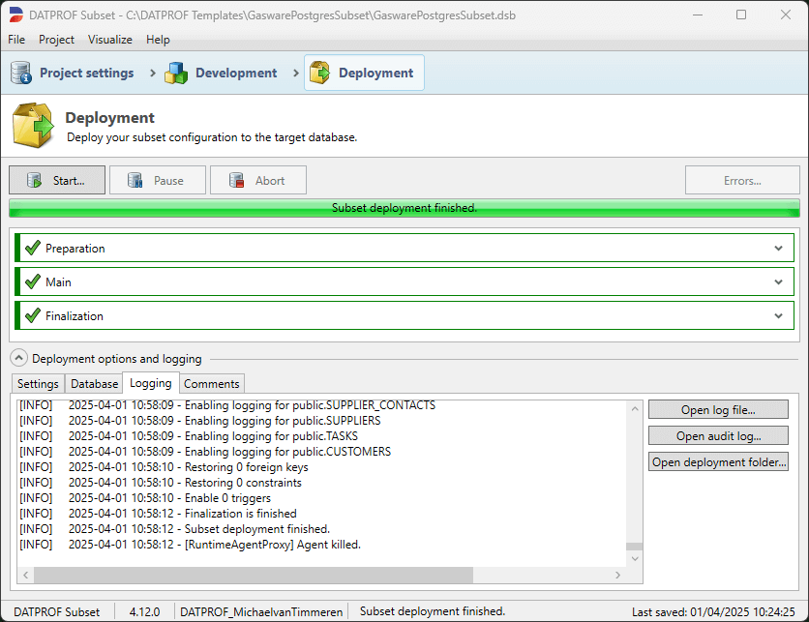Select the Development step icon in breadcrumb
The height and width of the screenshot is (622, 809).
[x=177, y=73]
